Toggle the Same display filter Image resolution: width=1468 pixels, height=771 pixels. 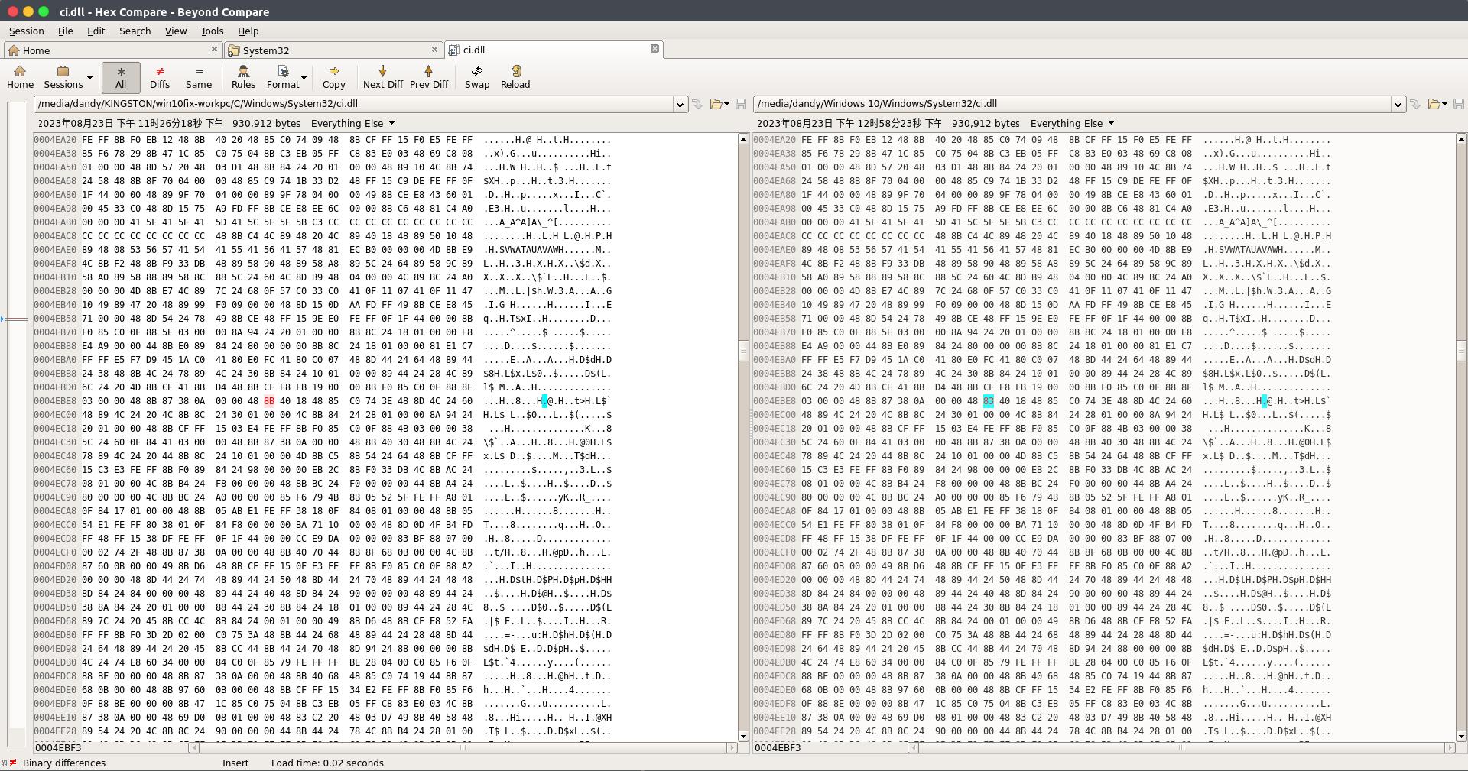pyautogui.click(x=198, y=76)
